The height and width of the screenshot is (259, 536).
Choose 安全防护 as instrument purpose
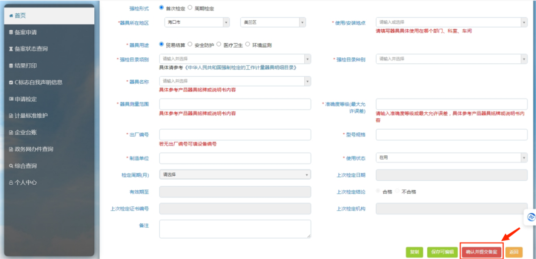click(190, 44)
